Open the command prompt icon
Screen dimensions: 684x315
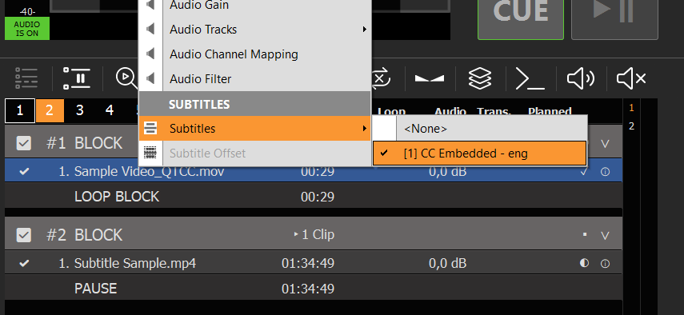[x=530, y=78]
